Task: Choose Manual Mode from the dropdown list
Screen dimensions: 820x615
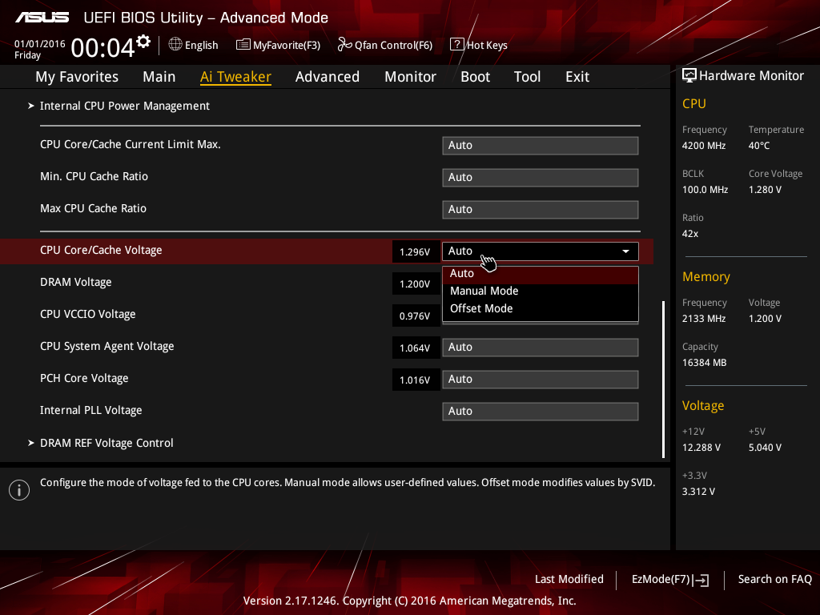Action: (x=541, y=291)
